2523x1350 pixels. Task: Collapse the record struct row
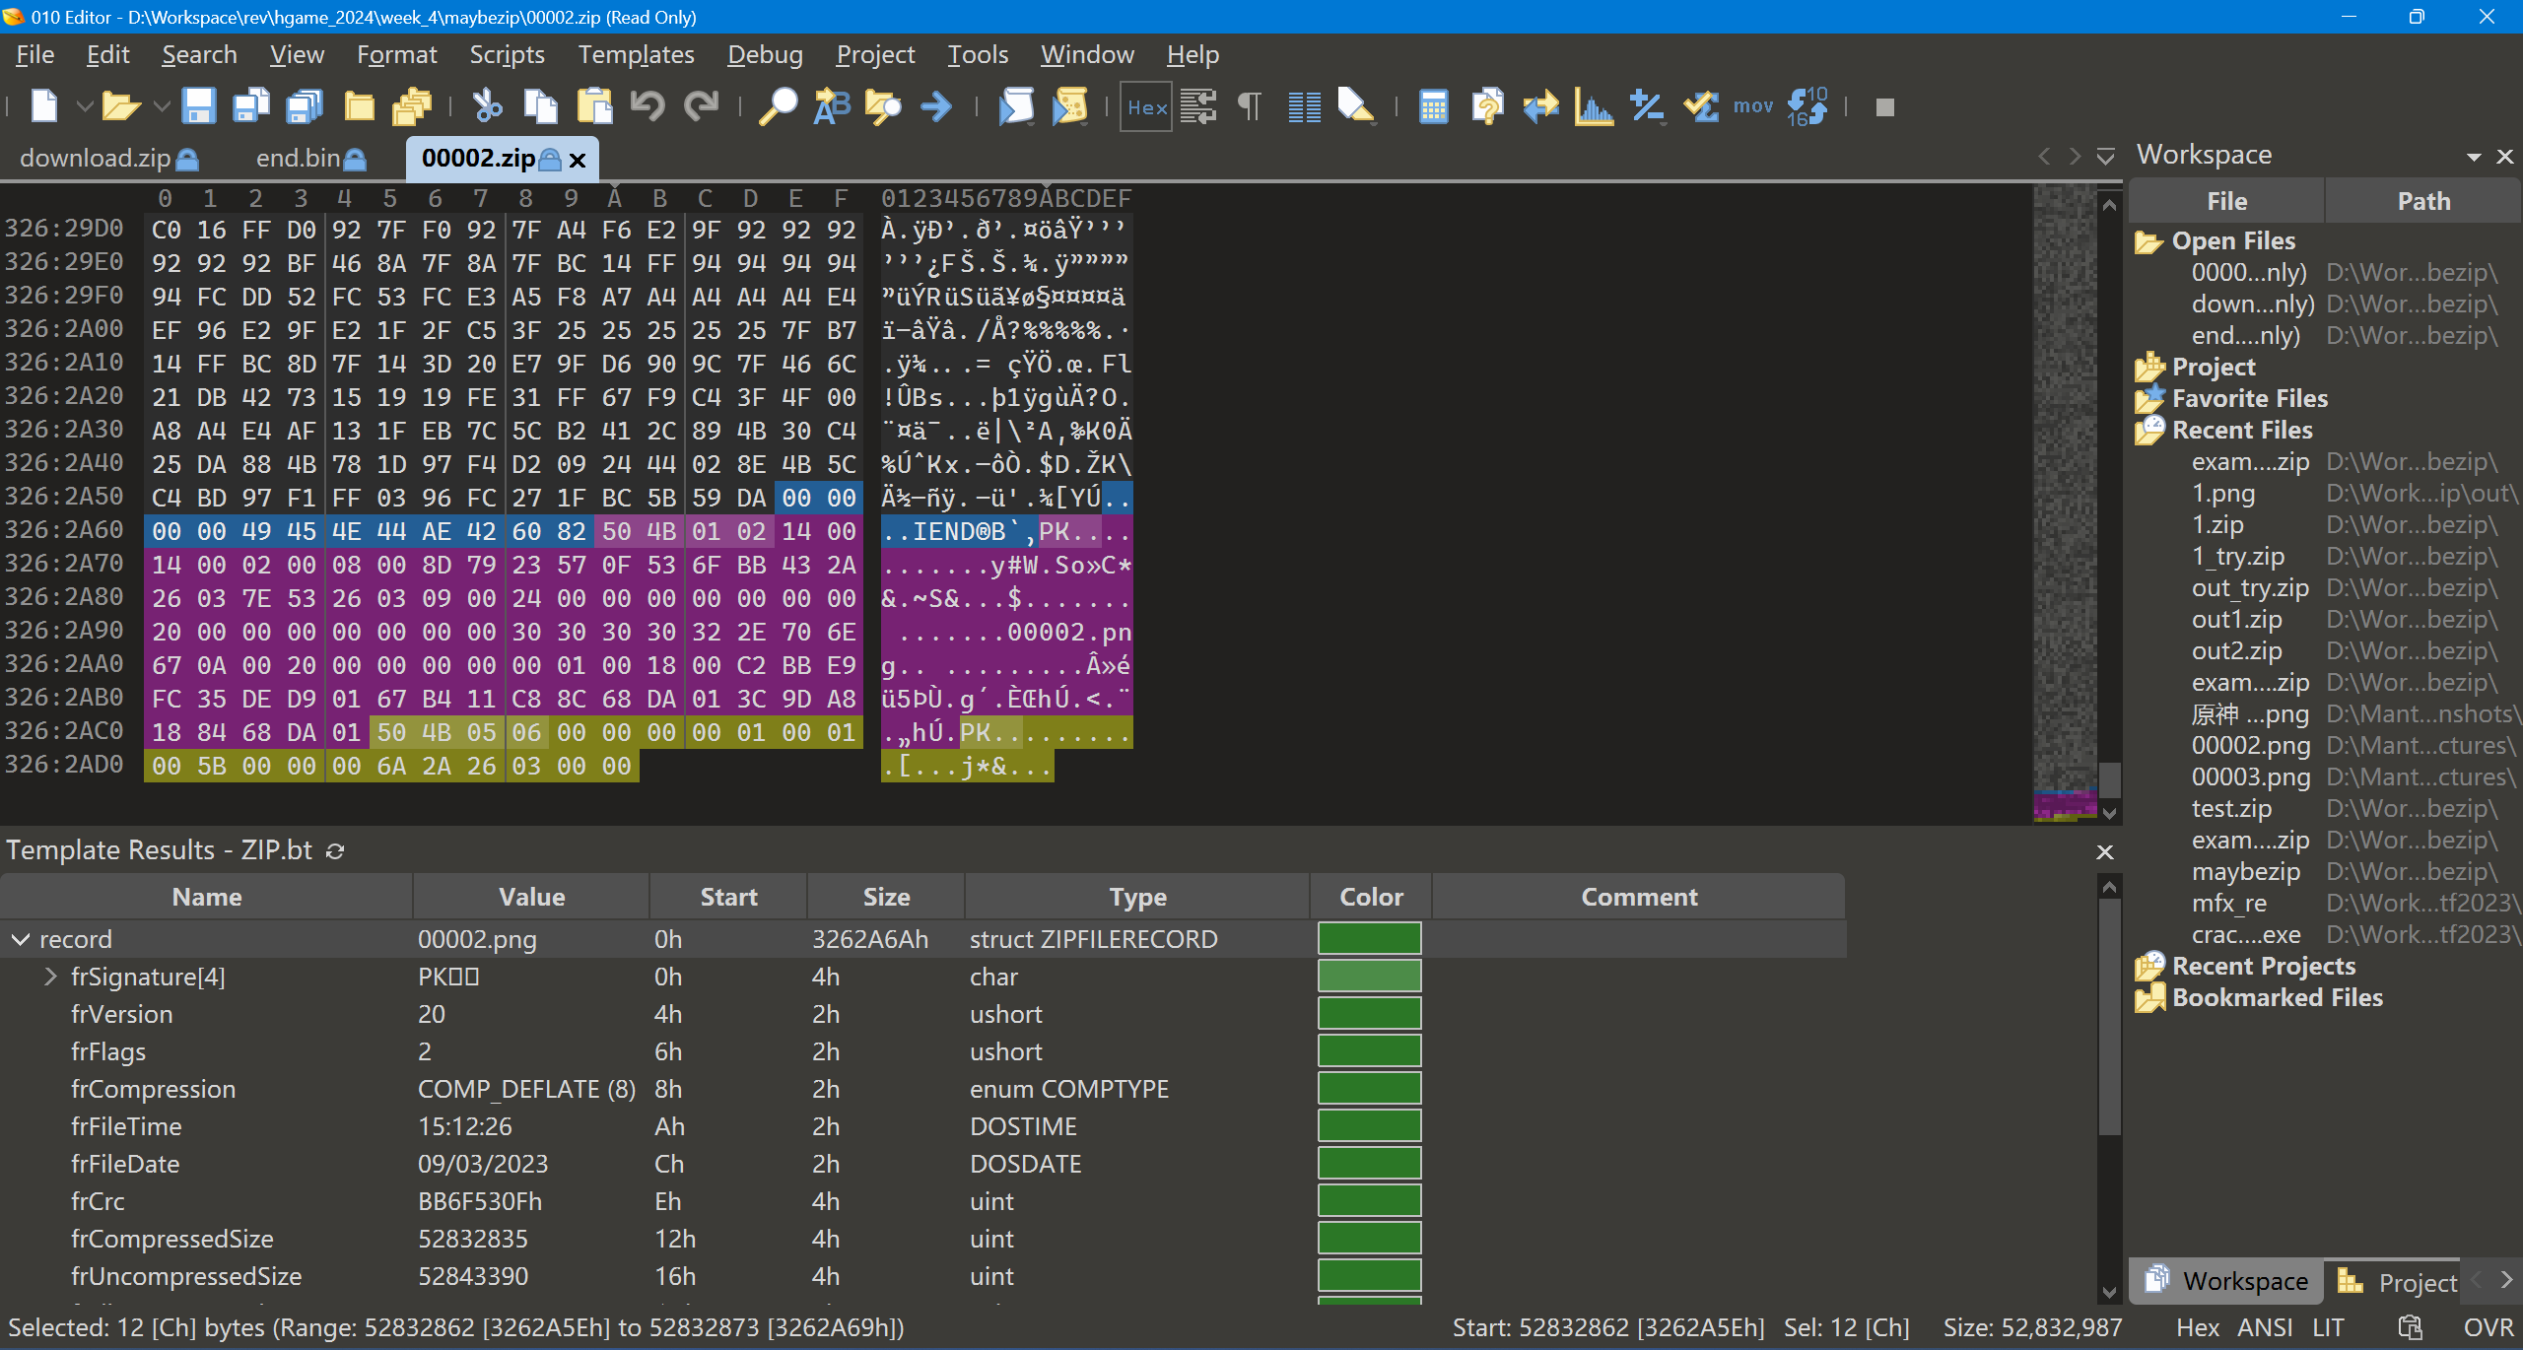20,939
